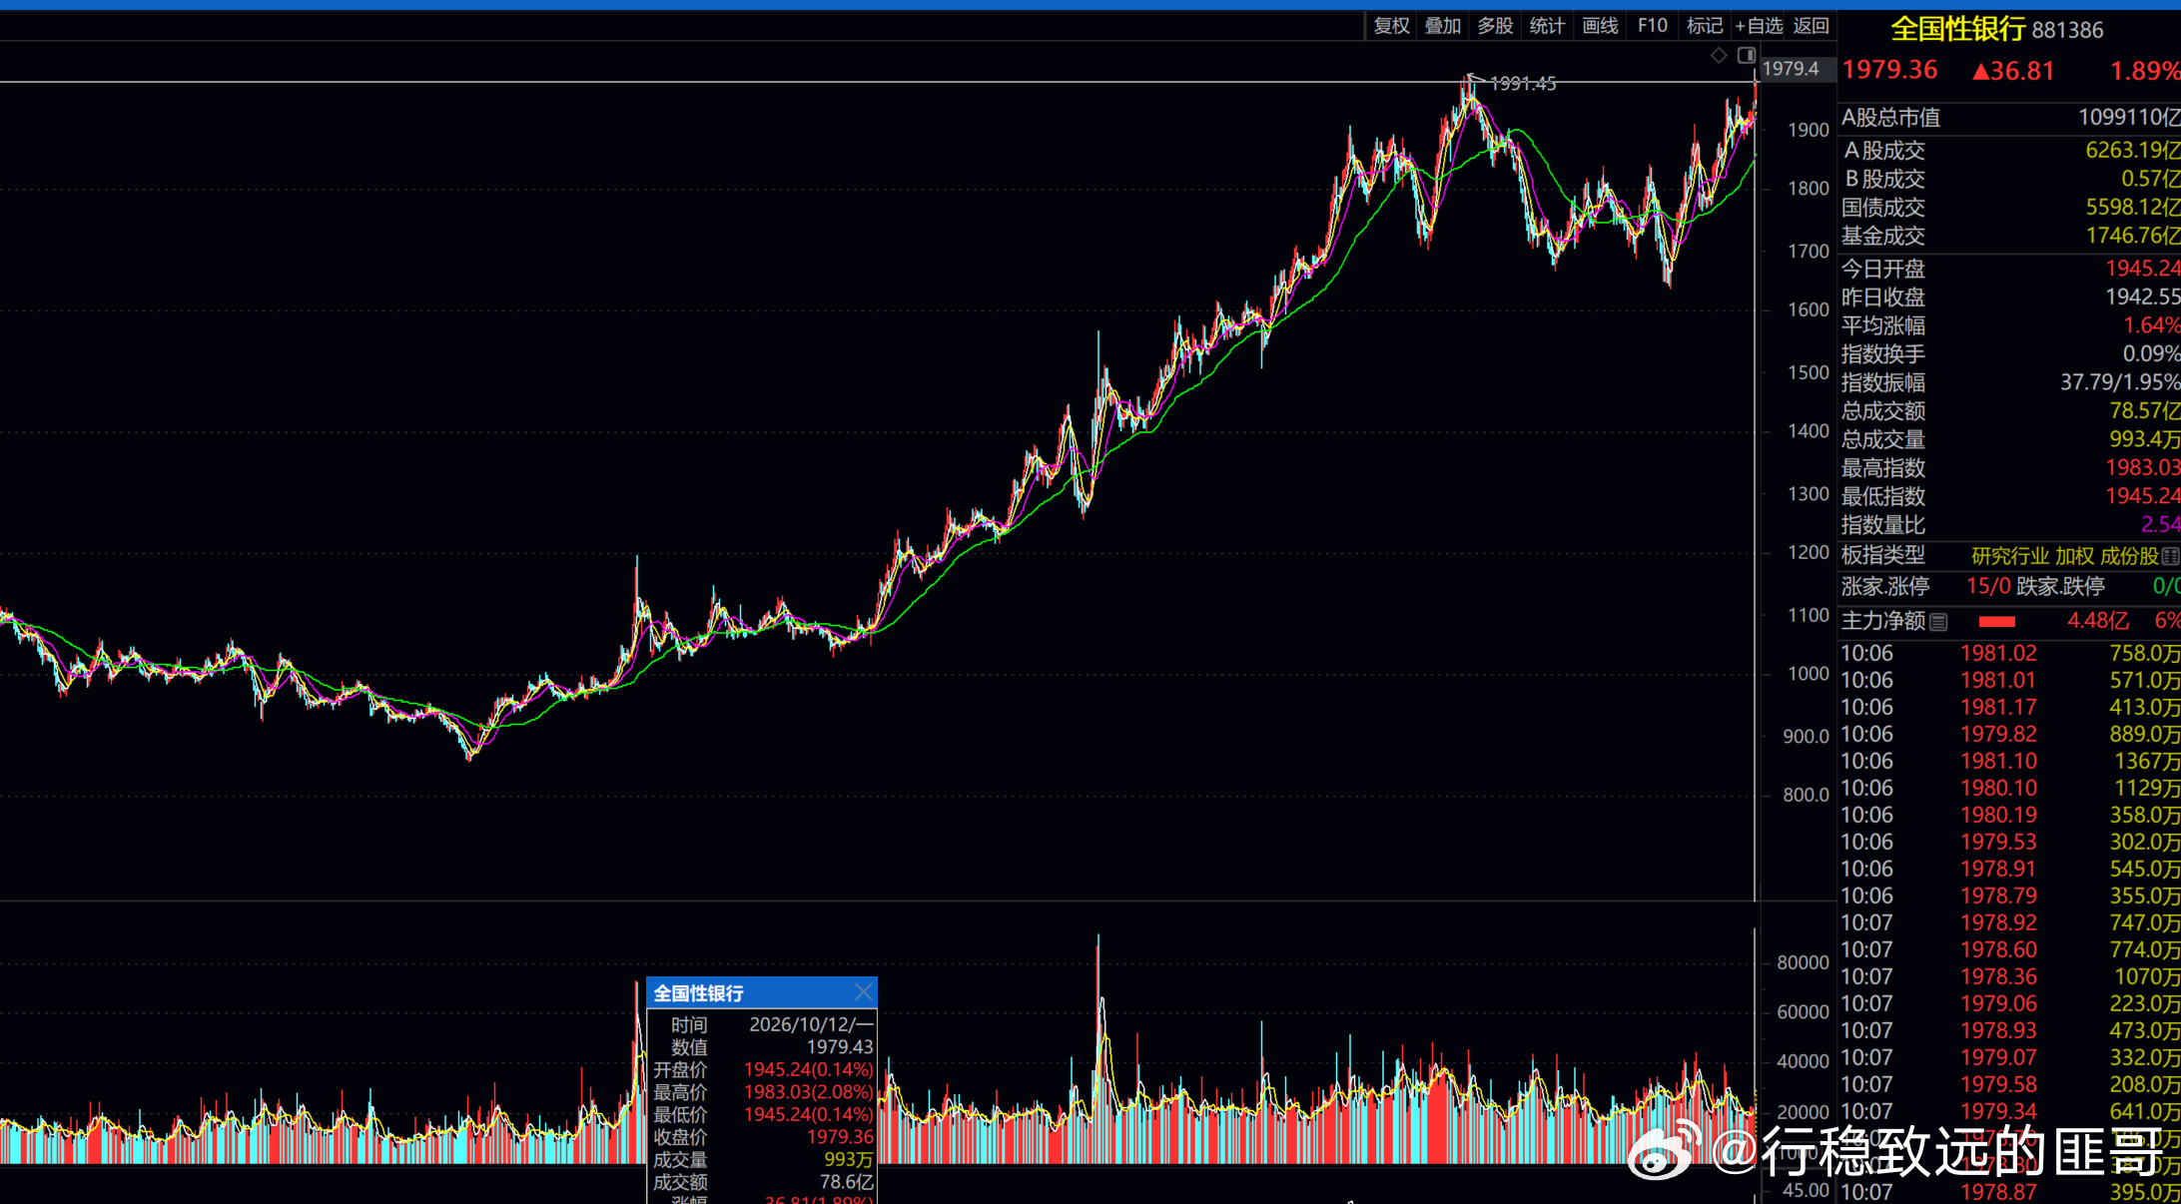2181x1204 pixels.
Task: Click the 10:06 tick with price 1981.02
Action: (x=2009, y=654)
